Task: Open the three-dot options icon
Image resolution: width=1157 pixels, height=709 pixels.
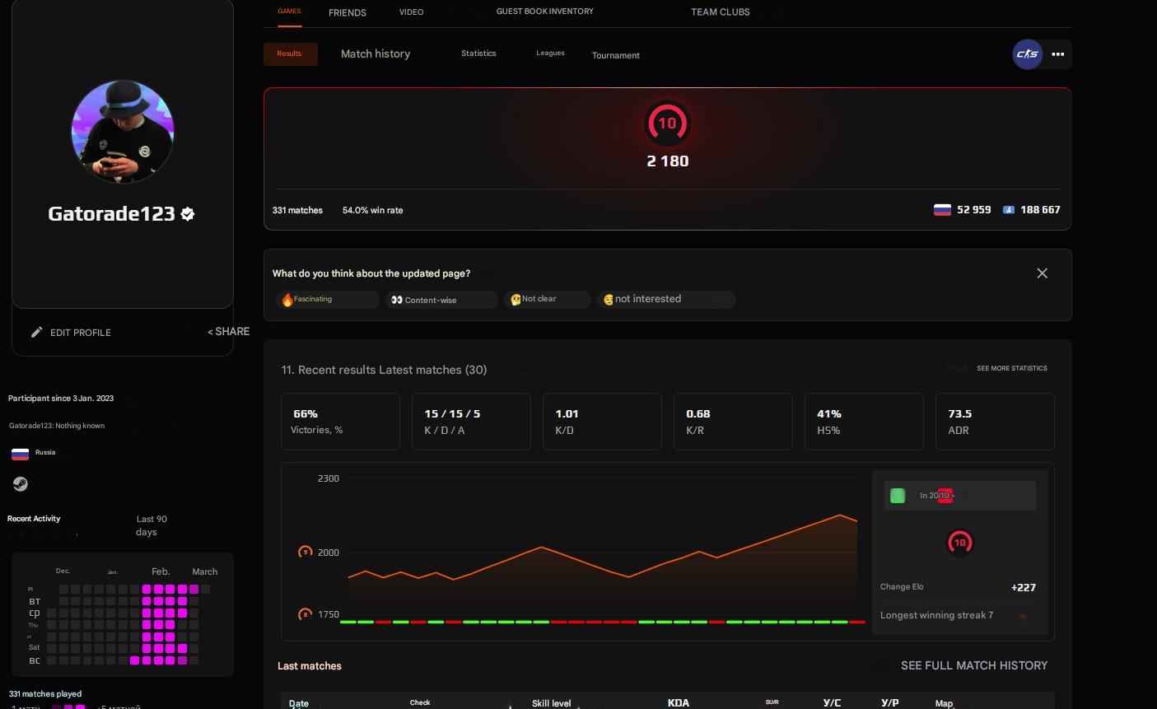Action: 1058,54
